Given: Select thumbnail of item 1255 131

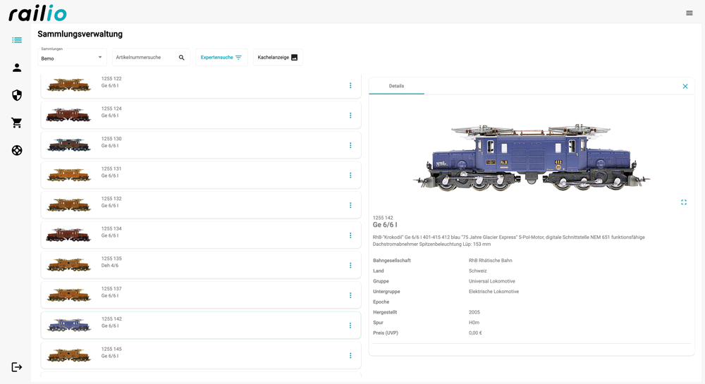Looking at the screenshot, I should [x=68, y=175].
